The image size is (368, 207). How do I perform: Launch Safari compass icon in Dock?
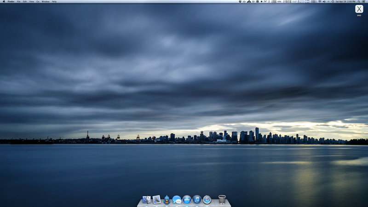207,200
